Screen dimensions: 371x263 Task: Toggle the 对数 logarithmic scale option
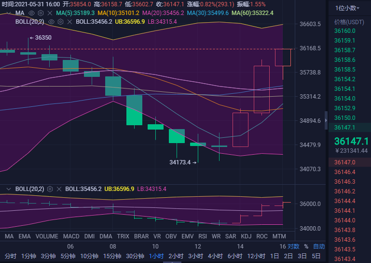coord(294,247)
